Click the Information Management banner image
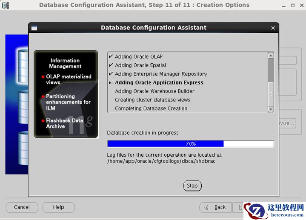The height and width of the screenshot is (220, 306). click(x=66, y=94)
